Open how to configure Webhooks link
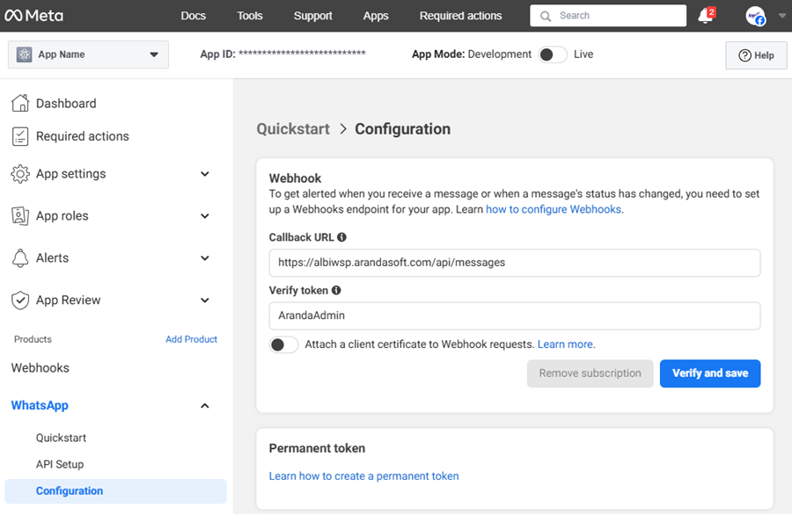The image size is (792, 514). click(554, 209)
